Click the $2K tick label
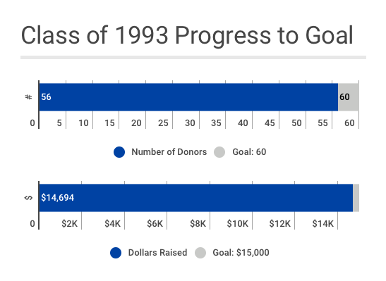The height and width of the screenshot is (281, 386). click(69, 224)
